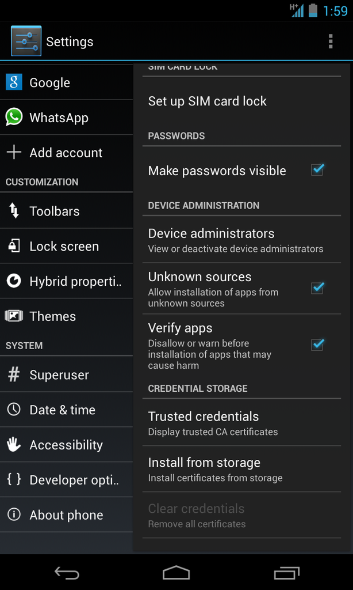Open the three-dot overflow menu
353x590 pixels.
[x=330, y=41]
